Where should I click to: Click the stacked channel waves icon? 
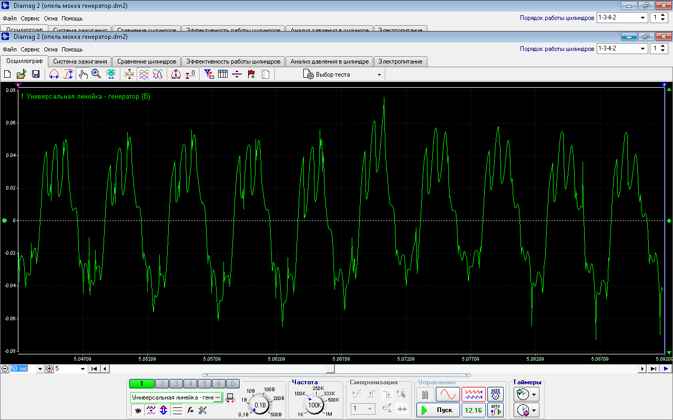pyautogui.click(x=144, y=75)
